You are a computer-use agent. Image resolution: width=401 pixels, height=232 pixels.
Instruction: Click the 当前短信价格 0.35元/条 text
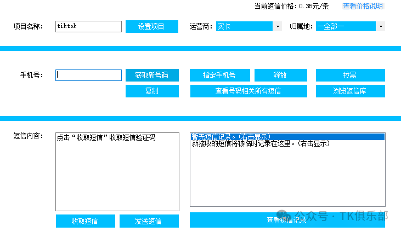(291, 6)
